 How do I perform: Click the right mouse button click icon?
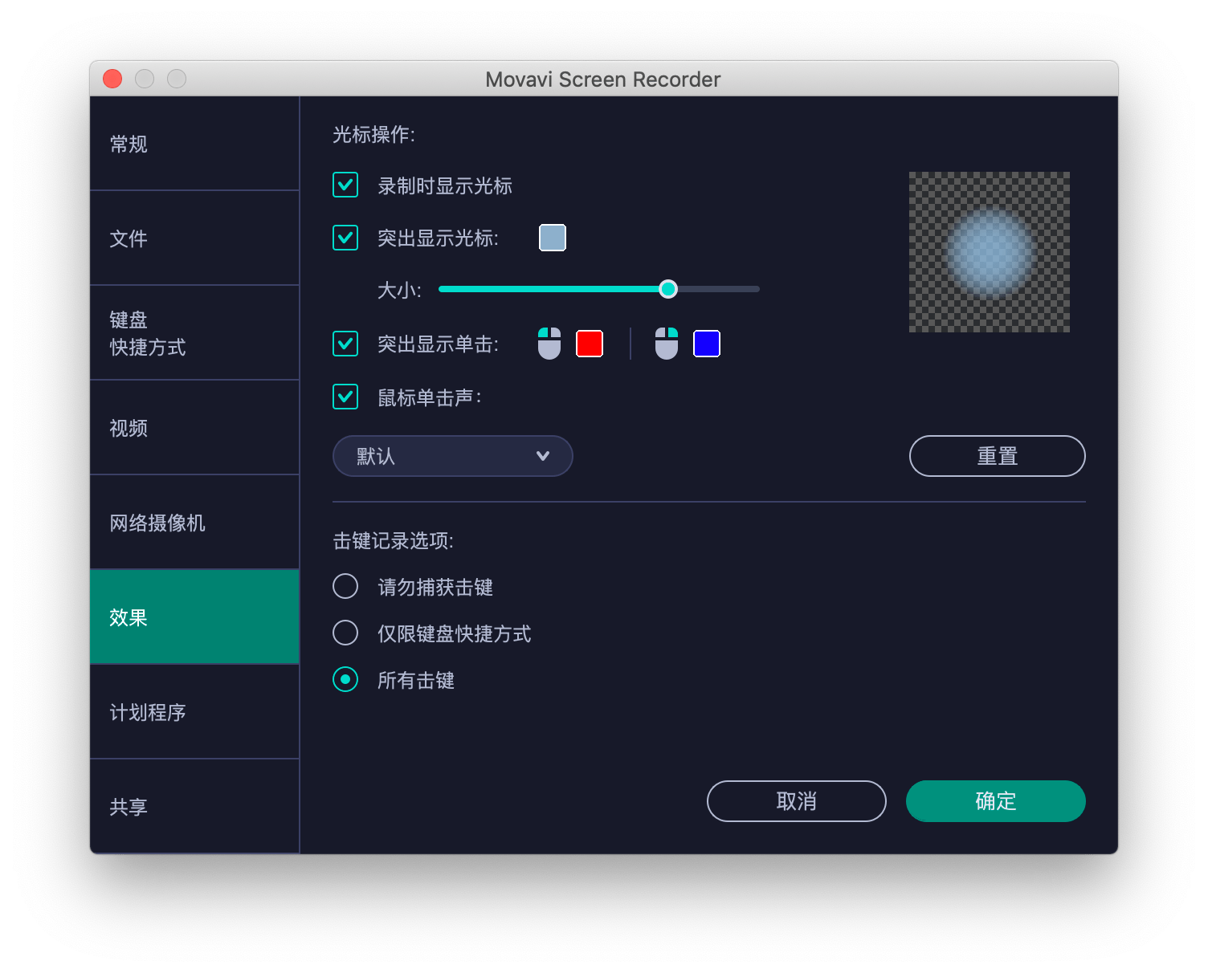pyautogui.click(x=667, y=344)
